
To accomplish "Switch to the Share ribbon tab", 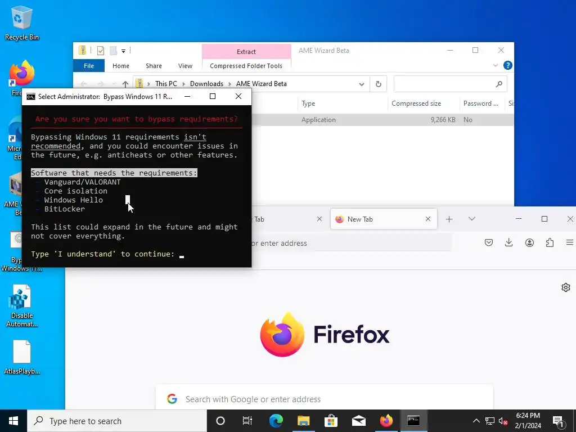I will click(x=154, y=66).
